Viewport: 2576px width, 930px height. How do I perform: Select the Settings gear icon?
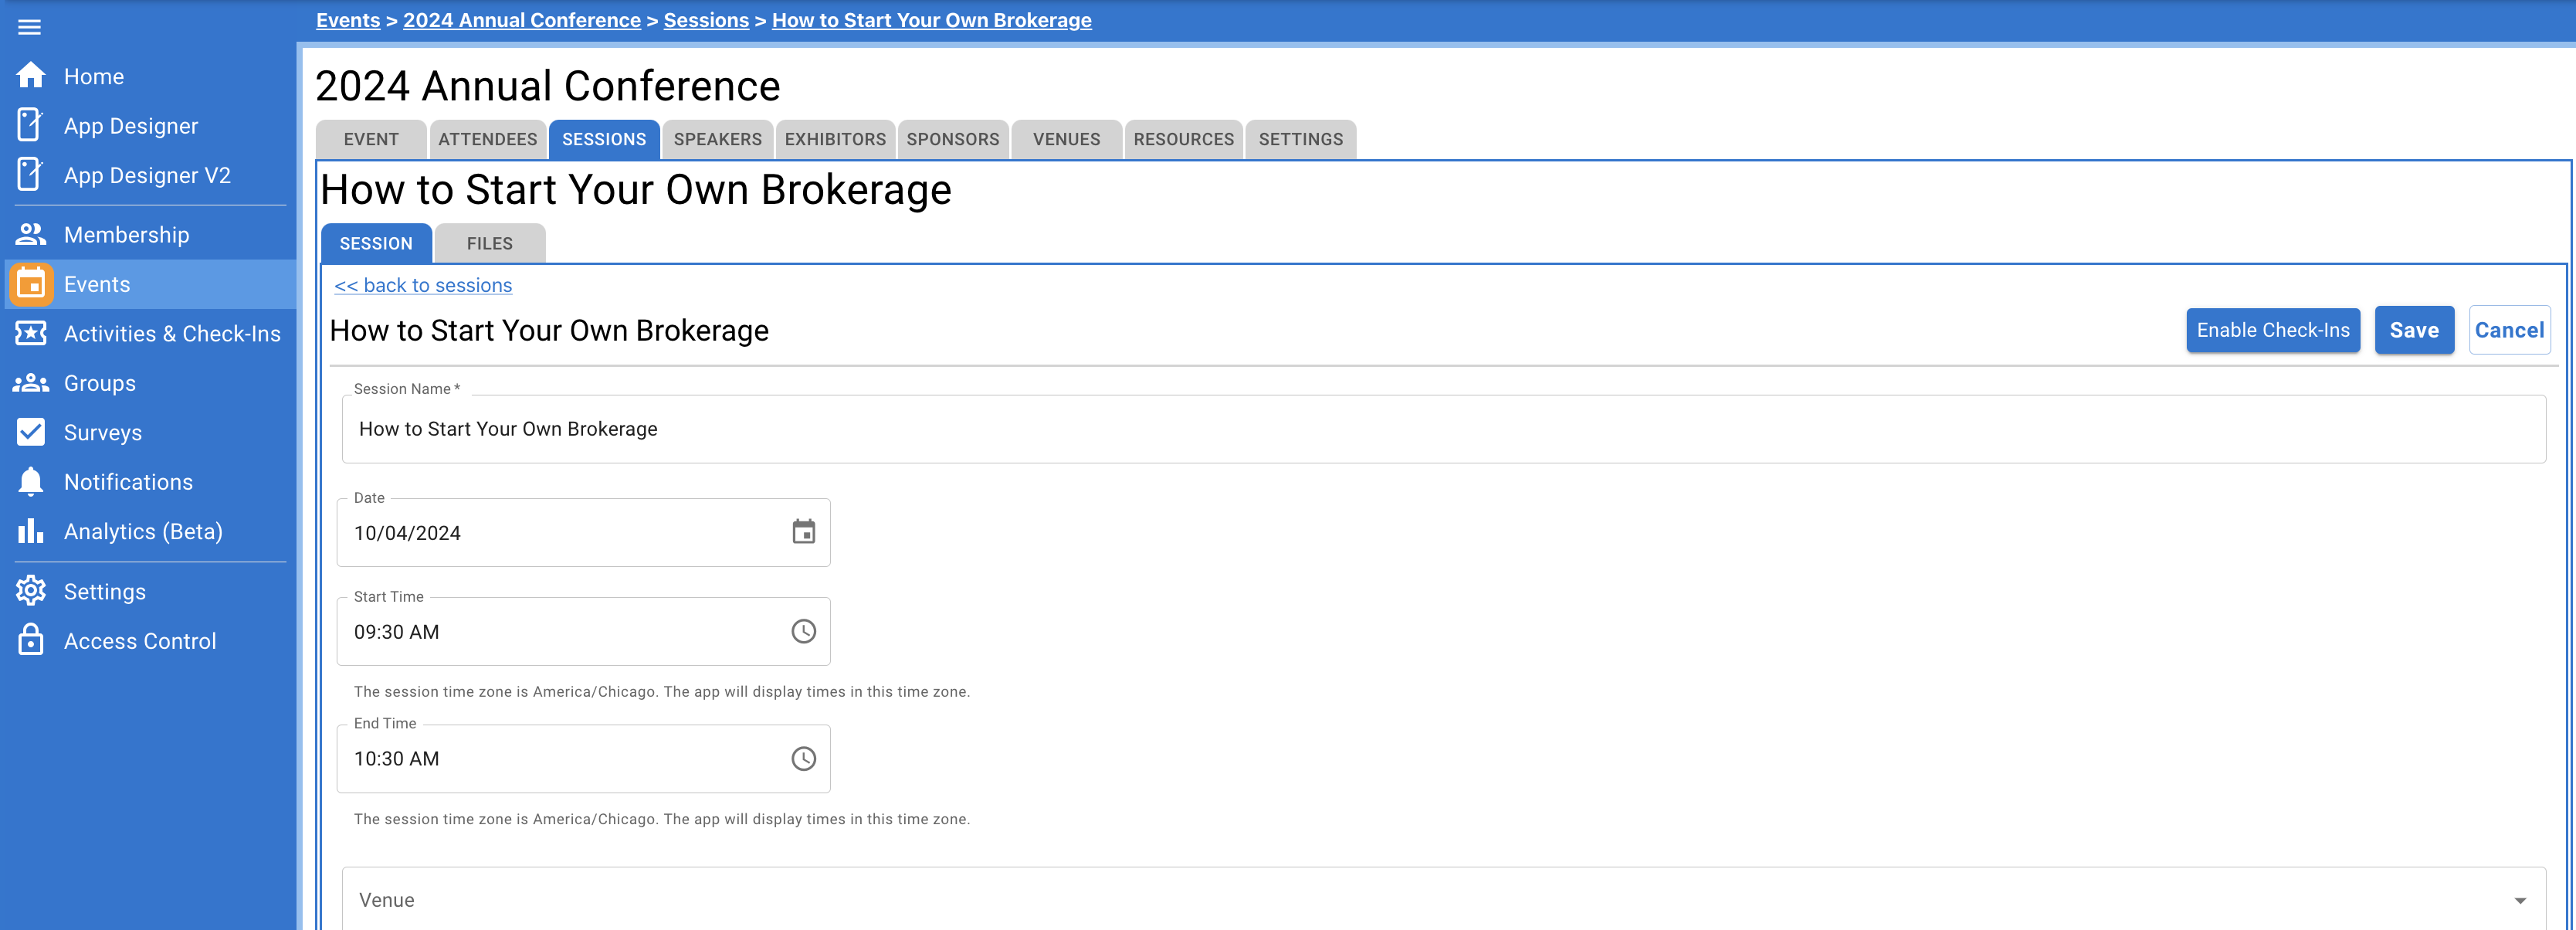pyautogui.click(x=31, y=590)
